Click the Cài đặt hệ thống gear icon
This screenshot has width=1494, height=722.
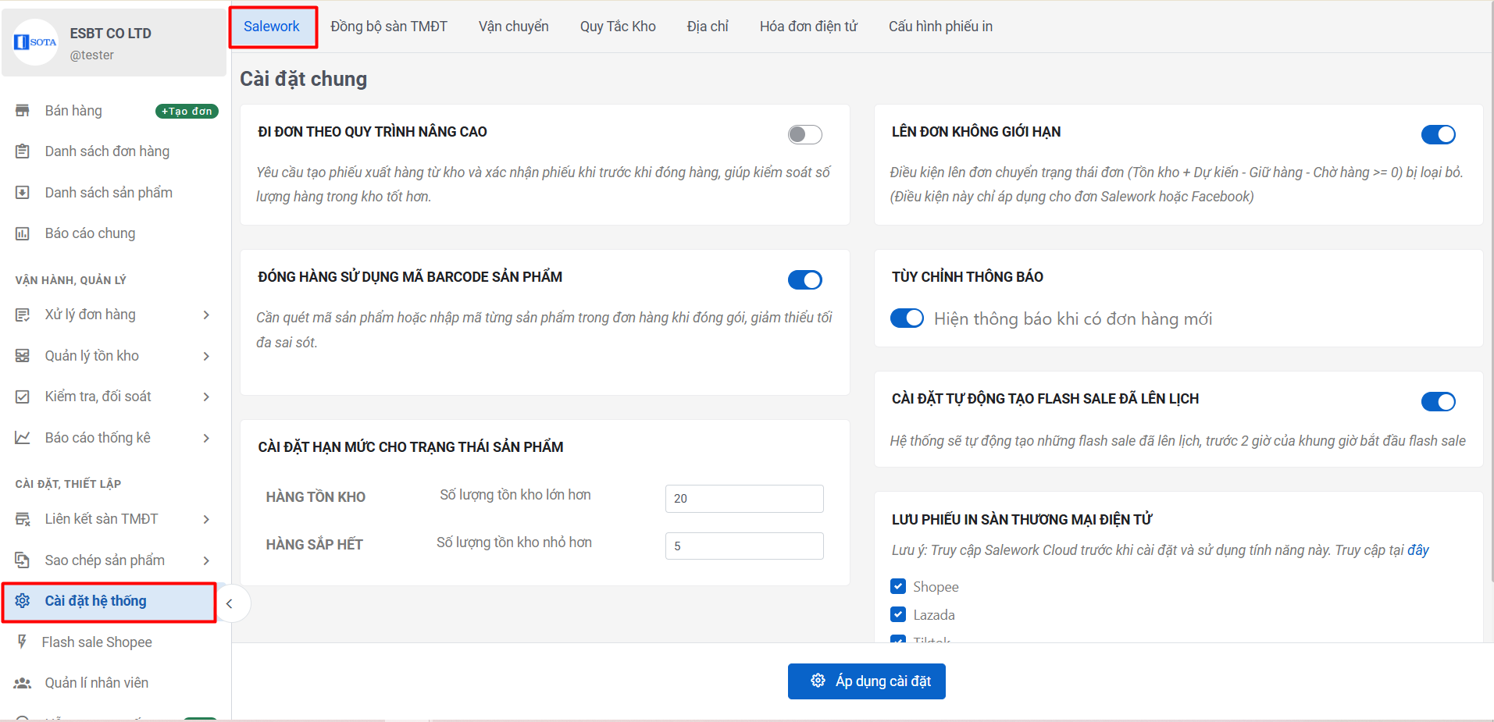pos(23,601)
